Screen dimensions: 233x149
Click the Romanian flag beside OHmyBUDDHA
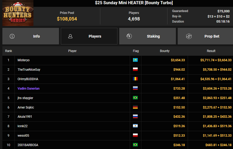(135, 79)
